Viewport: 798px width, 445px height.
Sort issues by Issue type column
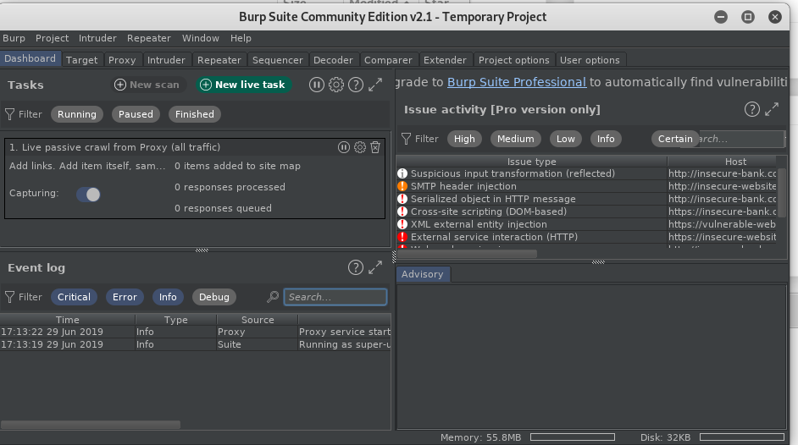point(532,162)
